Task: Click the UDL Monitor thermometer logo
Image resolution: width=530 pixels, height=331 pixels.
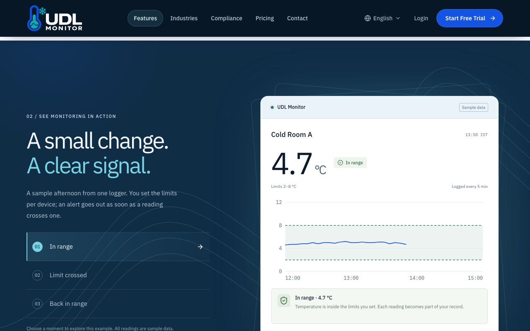Action: 55,18
